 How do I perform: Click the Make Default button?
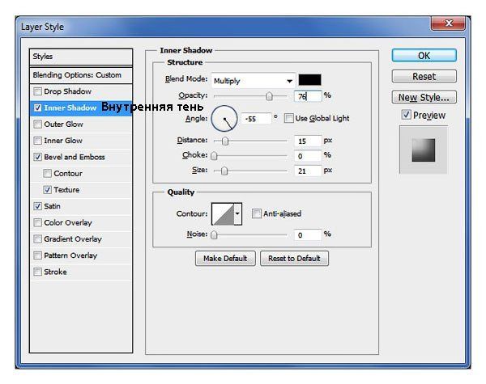coord(225,258)
